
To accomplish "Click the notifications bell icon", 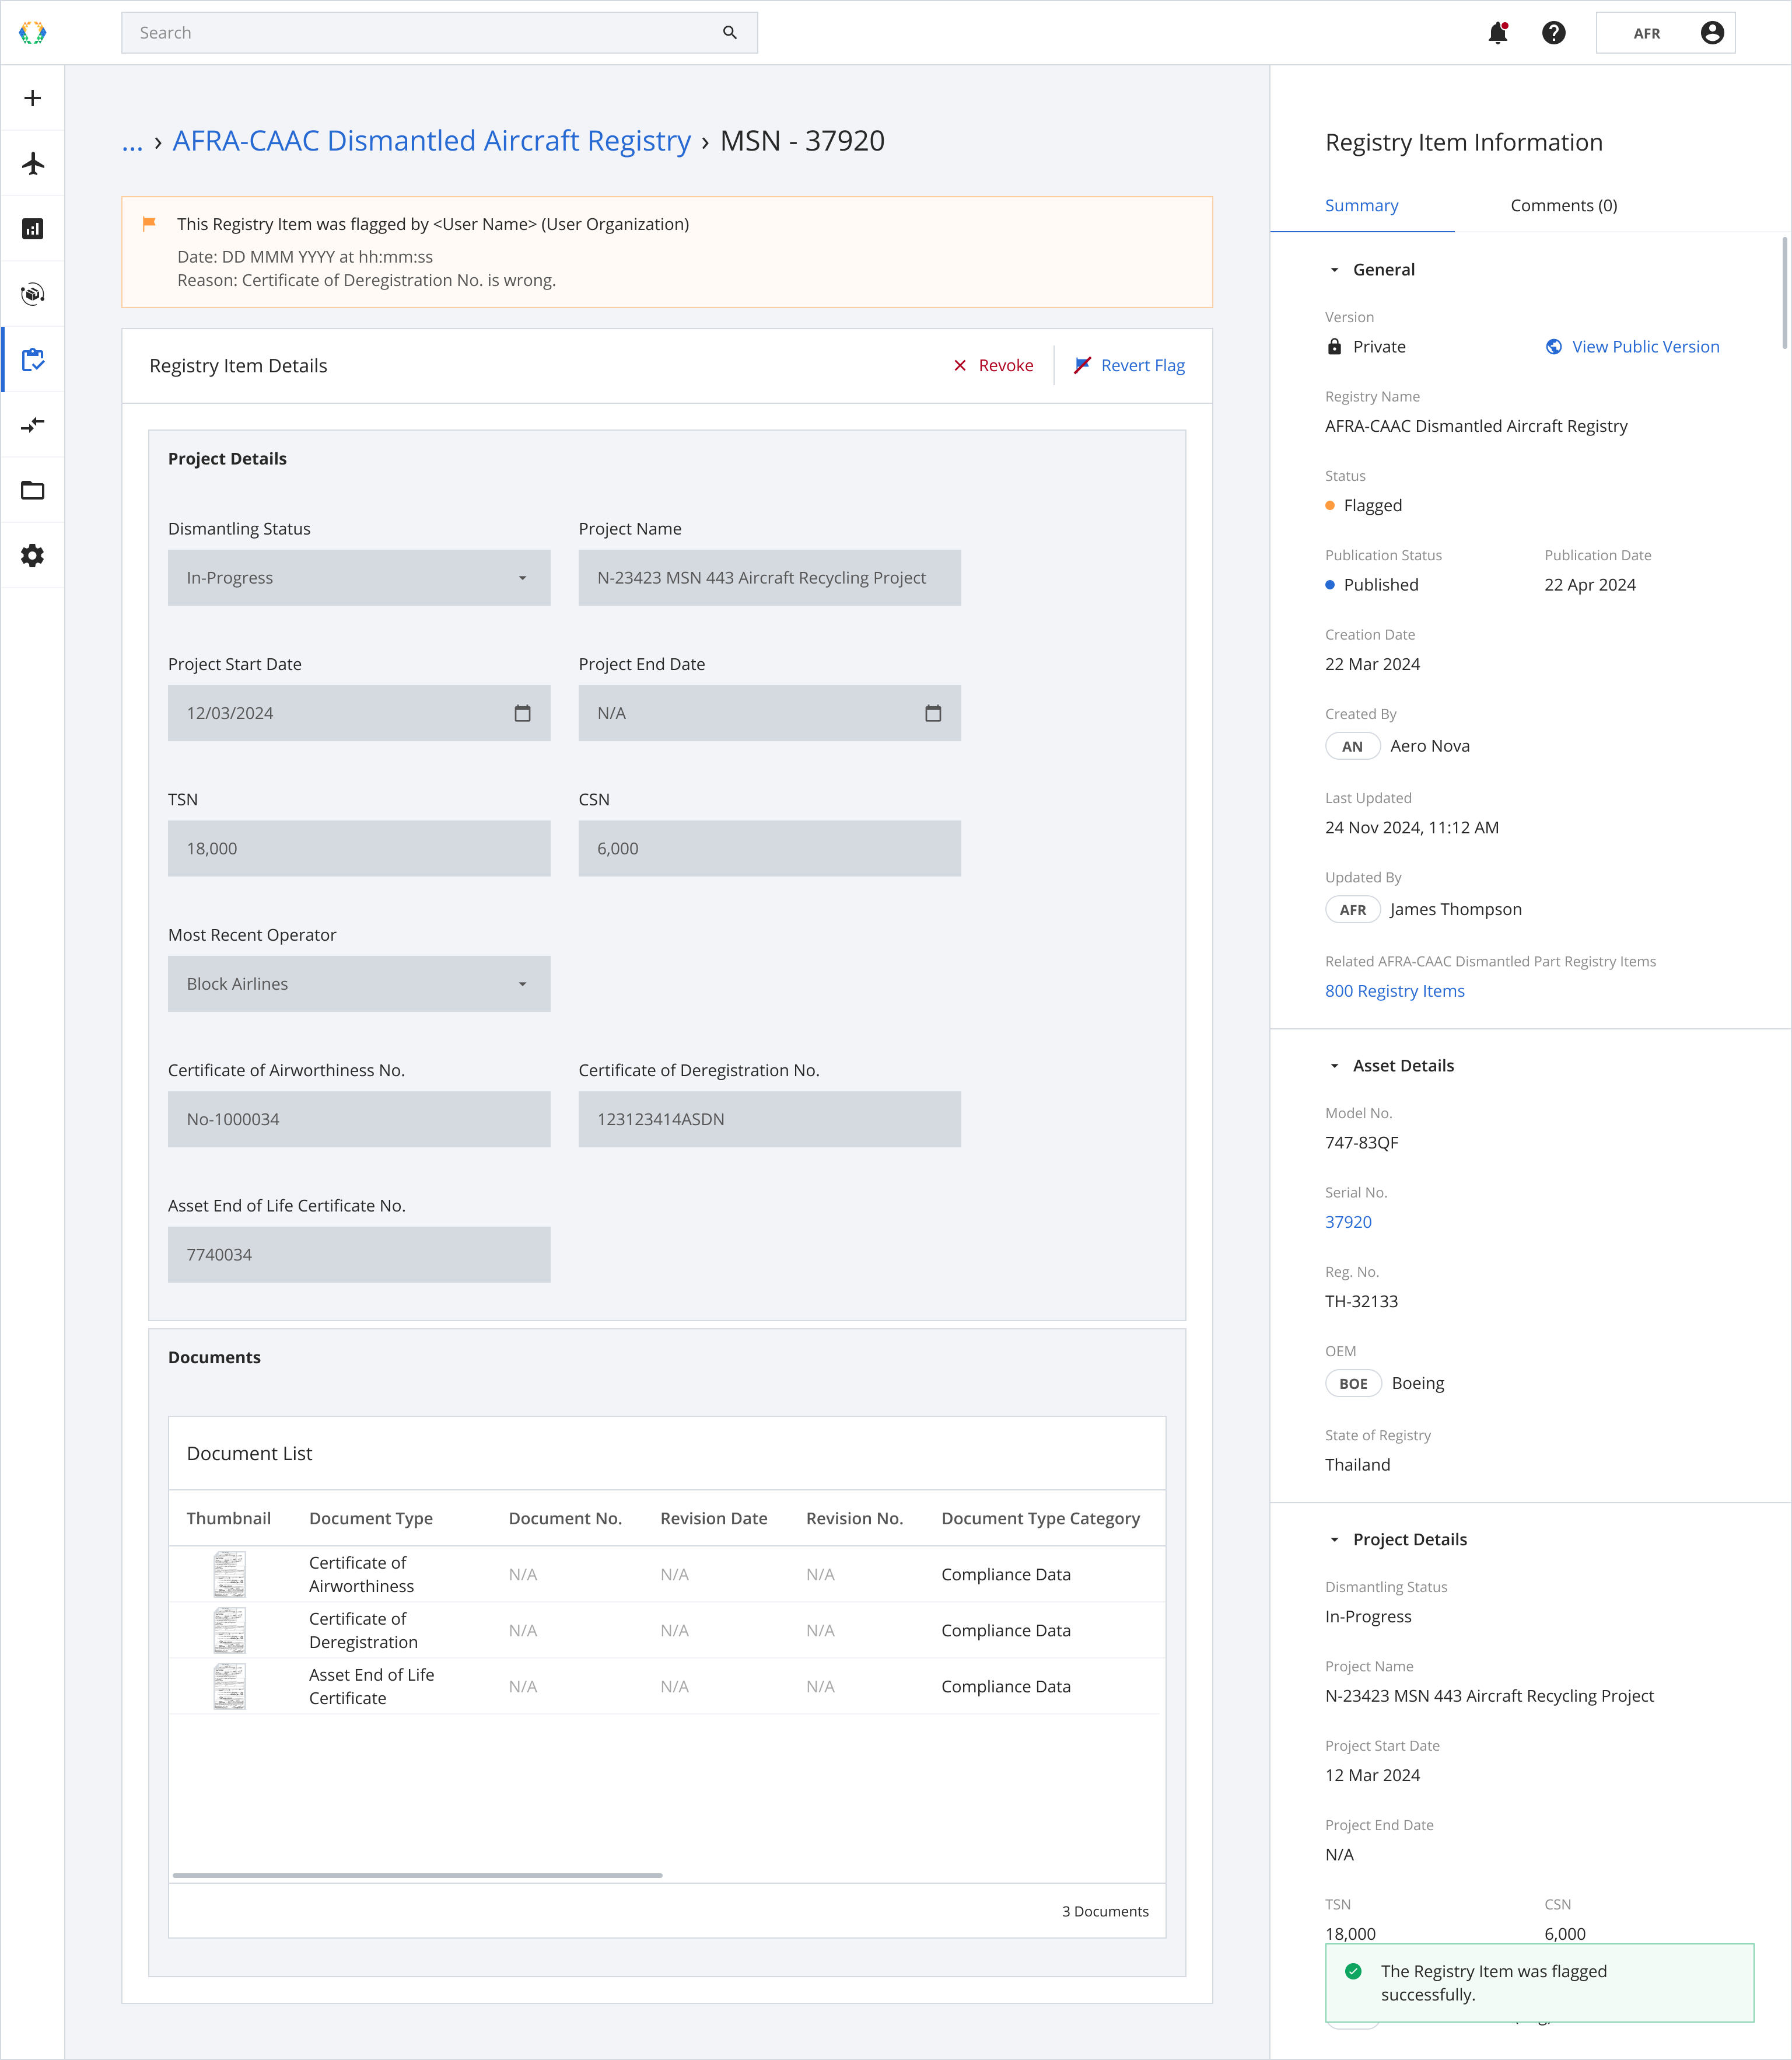I will [1497, 33].
